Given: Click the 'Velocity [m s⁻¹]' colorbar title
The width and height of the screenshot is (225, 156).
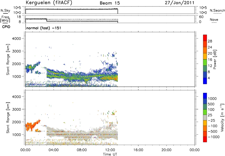Looking at the screenshot, I should coord(222,117).
